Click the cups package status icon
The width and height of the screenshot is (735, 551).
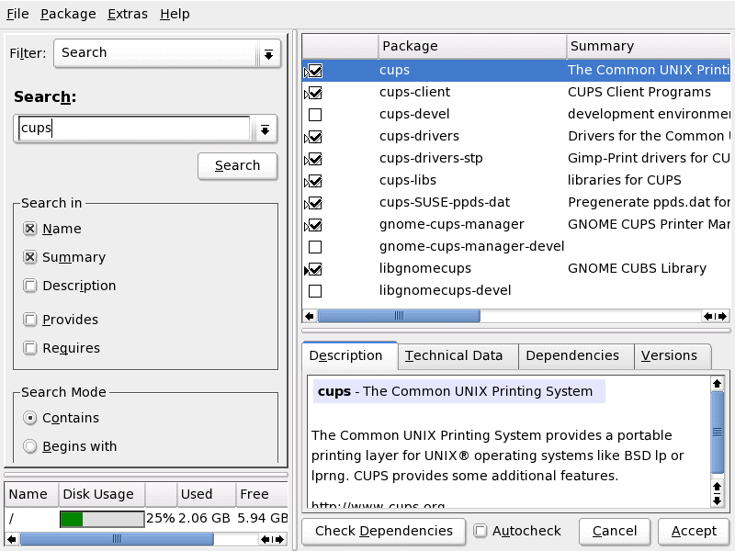point(314,70)
